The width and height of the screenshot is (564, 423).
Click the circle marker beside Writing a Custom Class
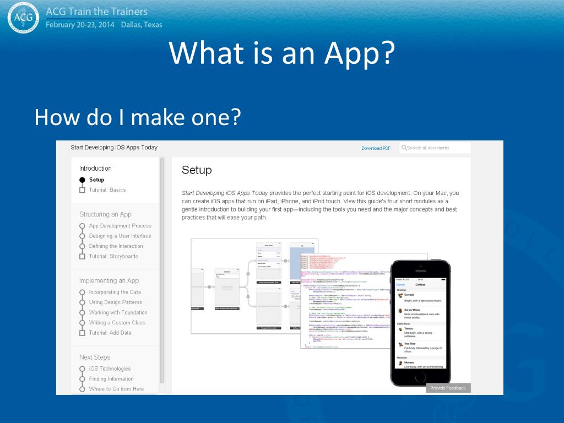(x=83, y=323)
